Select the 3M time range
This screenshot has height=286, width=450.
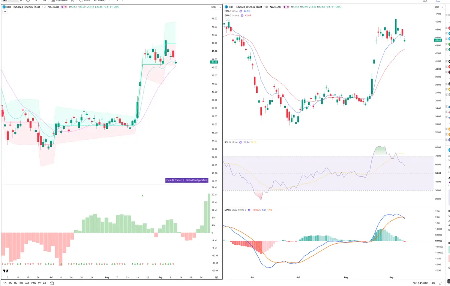21,283
